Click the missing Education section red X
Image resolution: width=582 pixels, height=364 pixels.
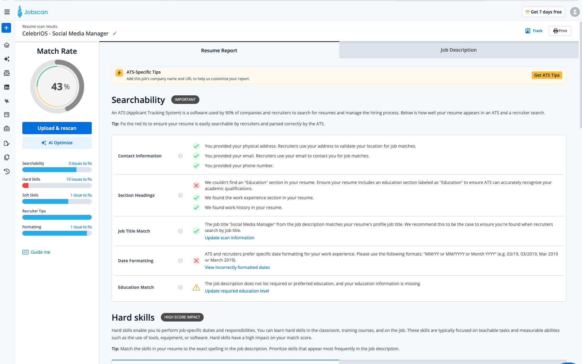pyautogui.click(x=196, y=186)
